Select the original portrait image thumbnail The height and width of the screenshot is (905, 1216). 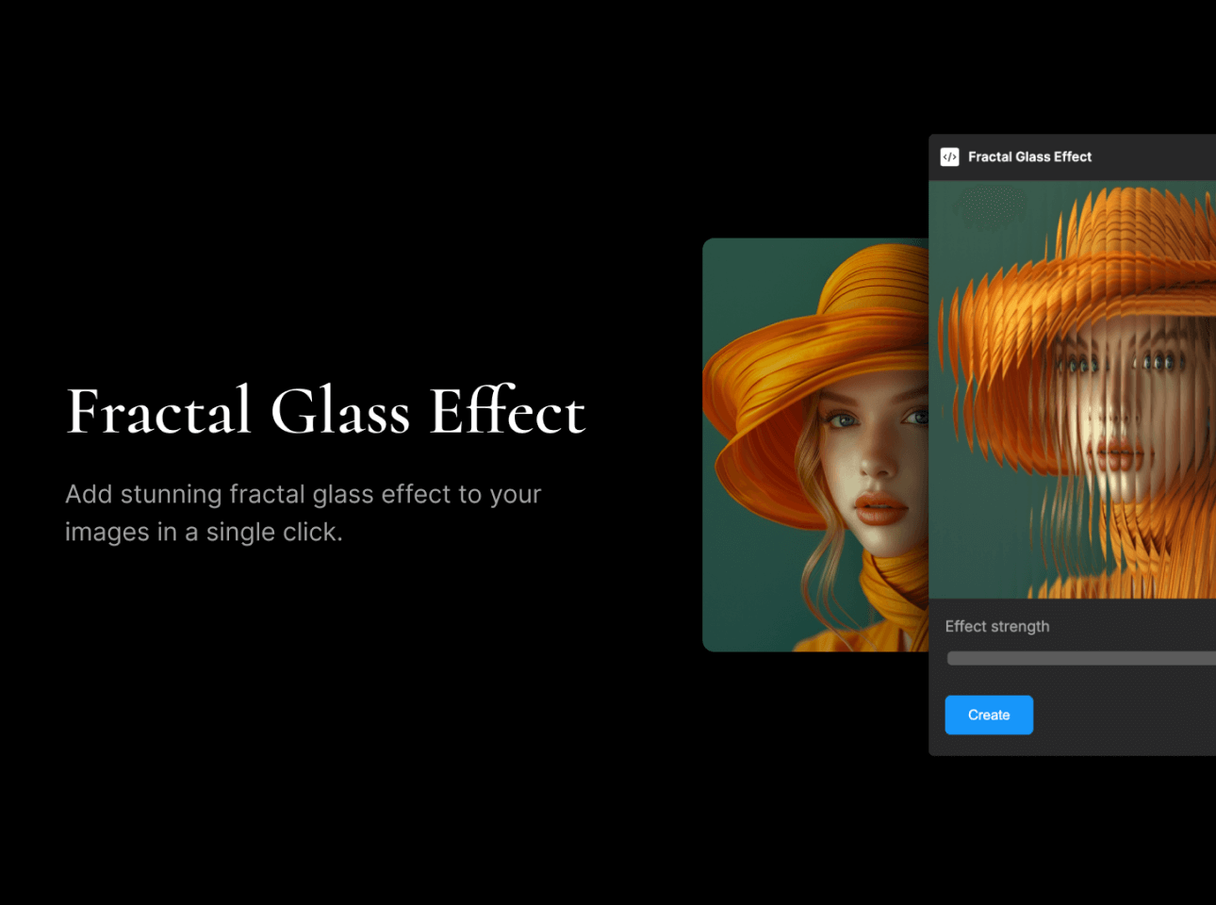tap(815, 444)
